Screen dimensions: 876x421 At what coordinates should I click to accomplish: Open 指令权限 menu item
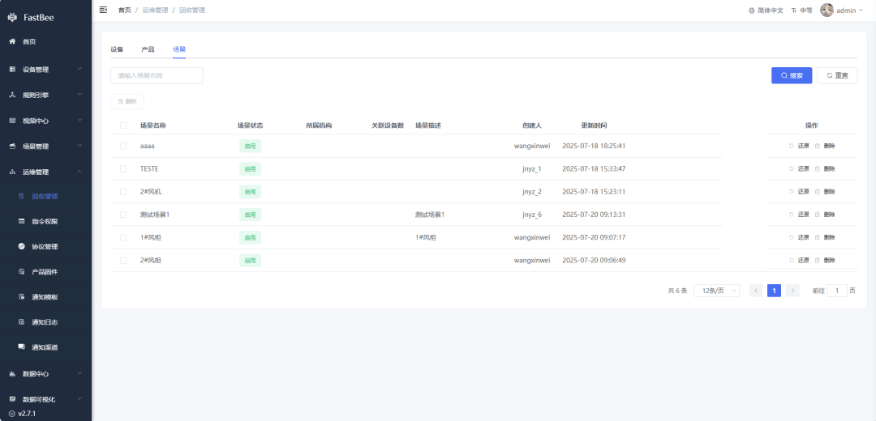pyautogui.click(x=45, y=221)
